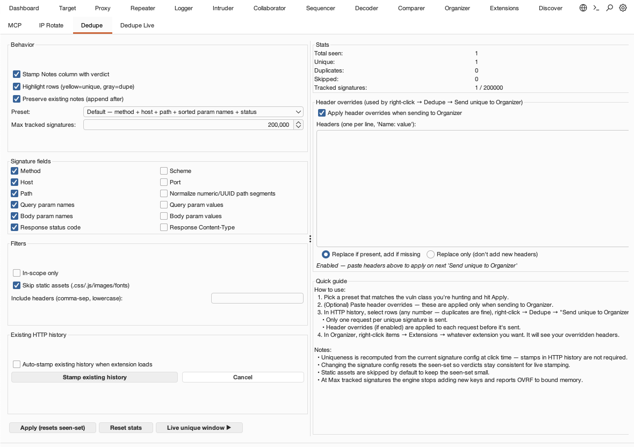634x447 pixels.
Task: Switch to the Repeater tab
Action: pos(143,8)
